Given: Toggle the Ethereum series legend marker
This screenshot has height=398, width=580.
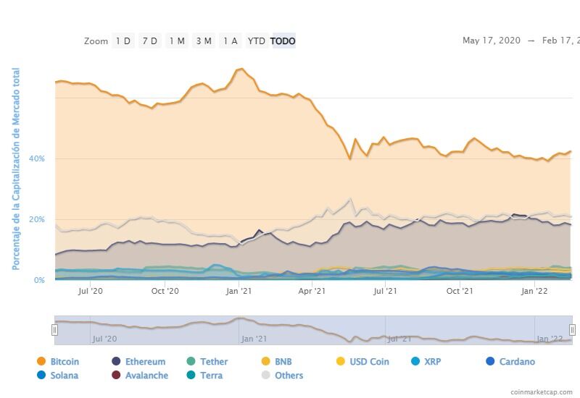Looking at the screenshot, I should coord(116,361).
